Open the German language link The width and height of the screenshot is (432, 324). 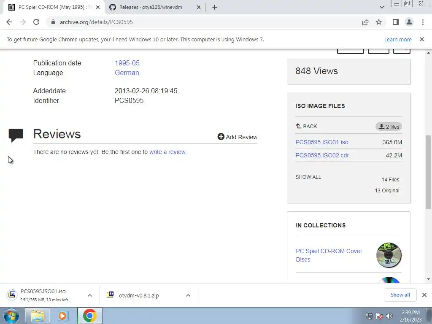click(127, 73)
